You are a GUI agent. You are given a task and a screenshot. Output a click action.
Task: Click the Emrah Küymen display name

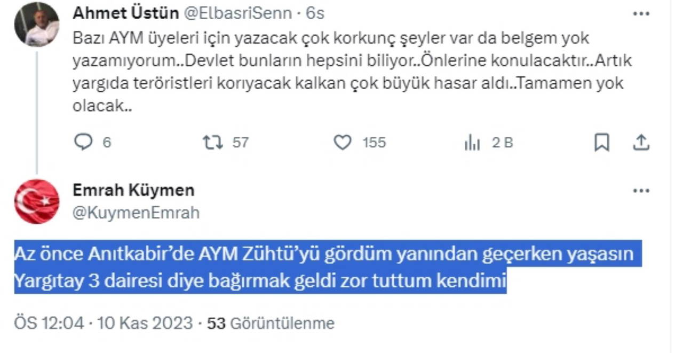pyautogui.click(x=133, y=190)
